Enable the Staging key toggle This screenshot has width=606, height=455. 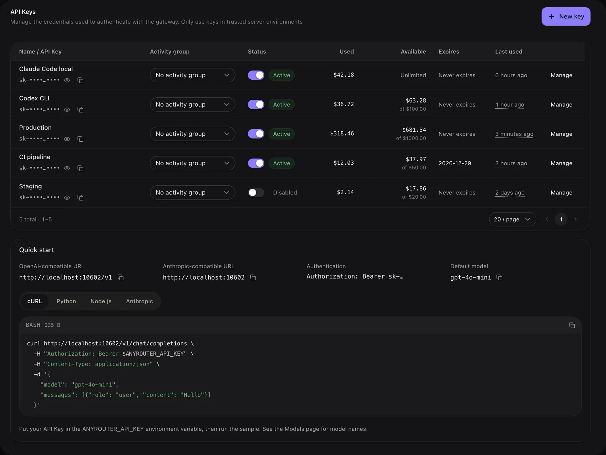[x=256, y=192]
